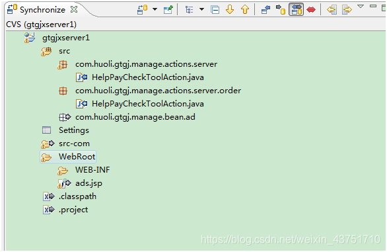This screenshot has height=252, width=387.
Task: Click the .project XML file icon
Action: coord(49,210)
